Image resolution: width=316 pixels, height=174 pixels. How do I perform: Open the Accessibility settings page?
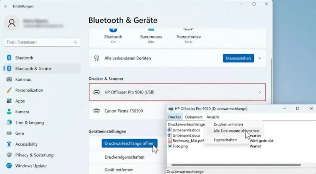pos(27,144)
